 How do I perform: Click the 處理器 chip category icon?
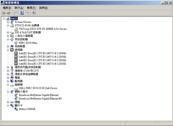(12, 50)
